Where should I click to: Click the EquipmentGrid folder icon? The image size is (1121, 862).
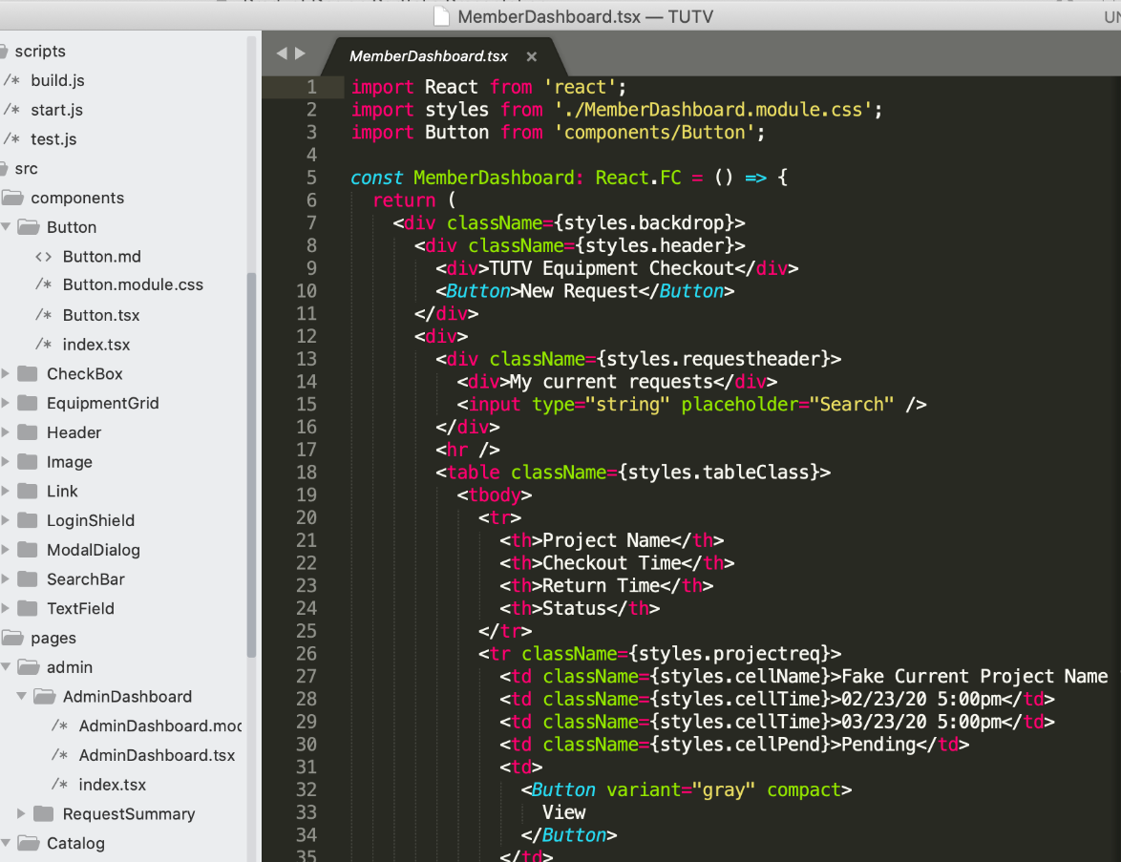pyautogui.click(x=28, y=403)
